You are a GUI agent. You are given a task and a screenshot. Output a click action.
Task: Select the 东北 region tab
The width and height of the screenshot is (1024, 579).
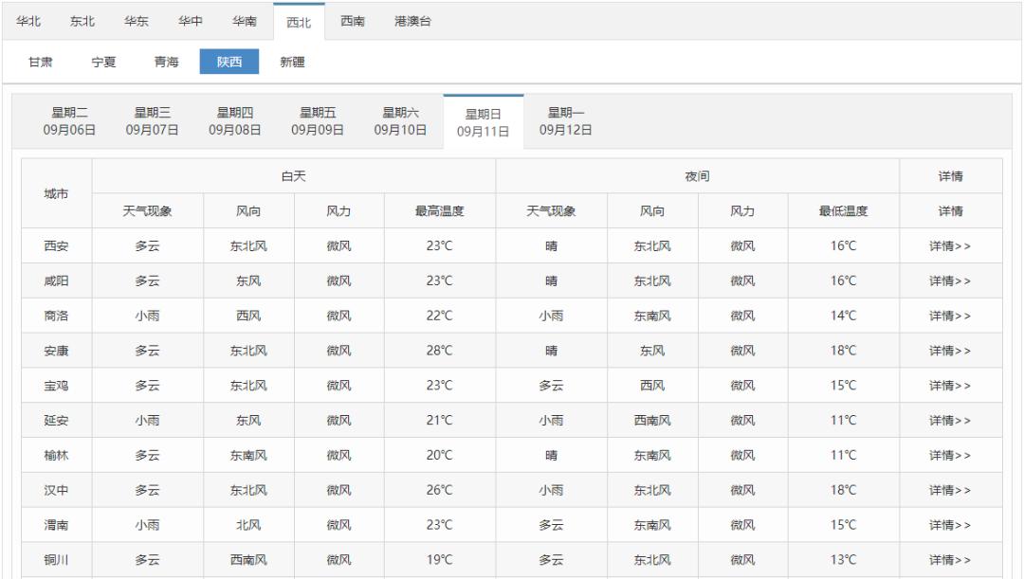pos(82,22)
